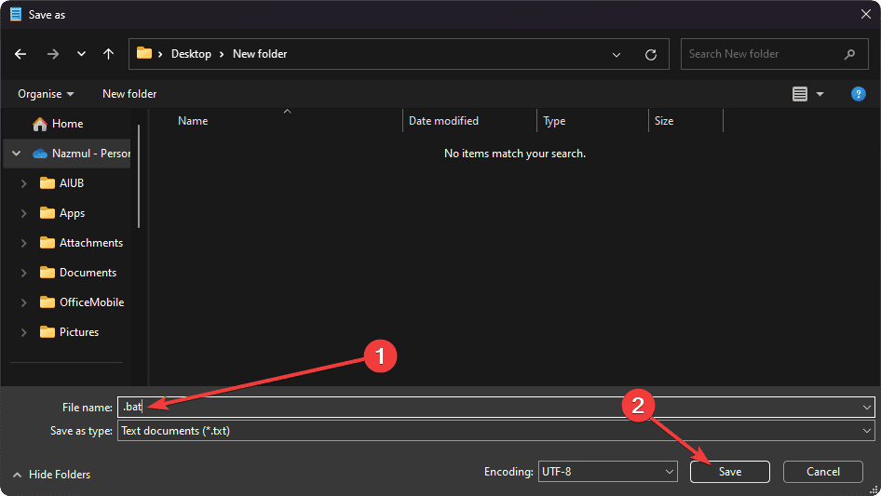The image size is (881, 496).
Task: Click the Save button
Action: point(730,472)
